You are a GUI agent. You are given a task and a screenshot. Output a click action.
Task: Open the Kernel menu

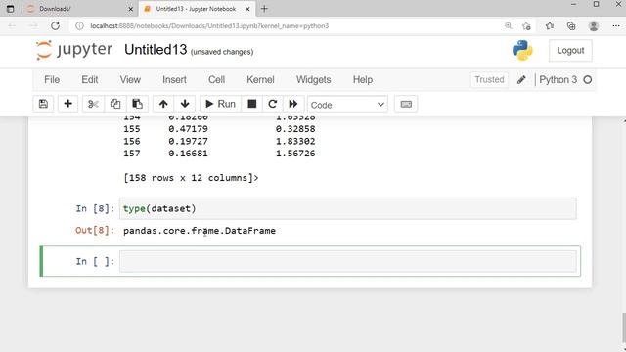point(260,80)
